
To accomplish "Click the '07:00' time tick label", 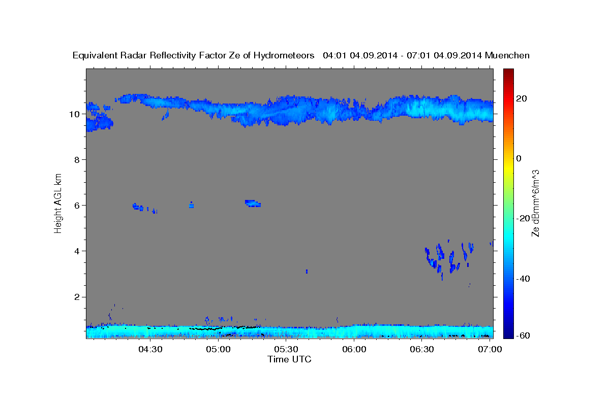I will coord(490,349).
